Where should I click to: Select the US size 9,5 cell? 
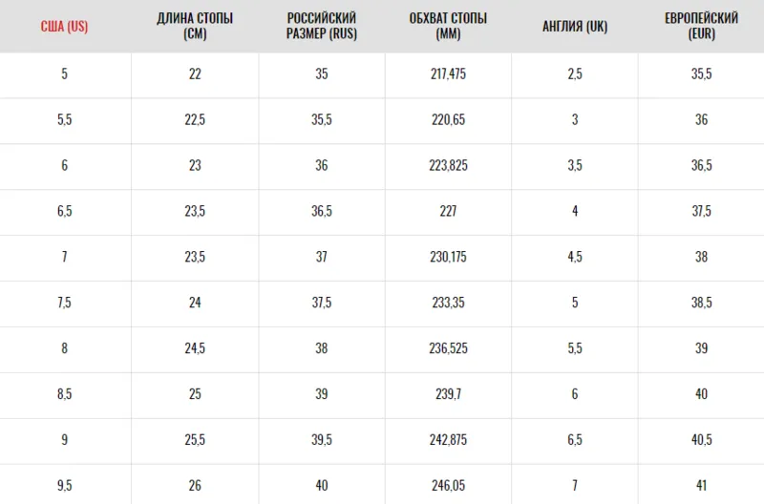tap(64, 486)
